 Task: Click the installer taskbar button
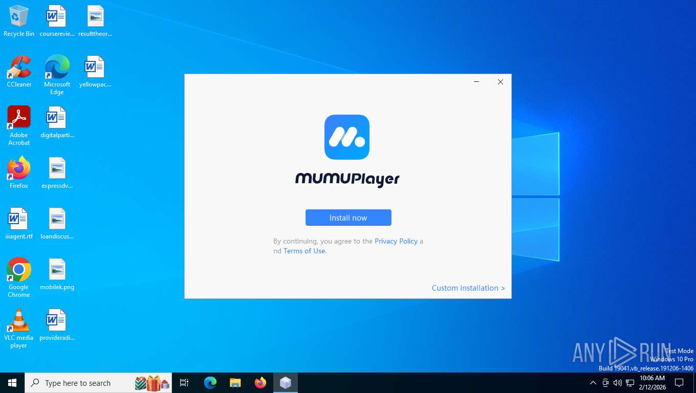pos(286,383)
